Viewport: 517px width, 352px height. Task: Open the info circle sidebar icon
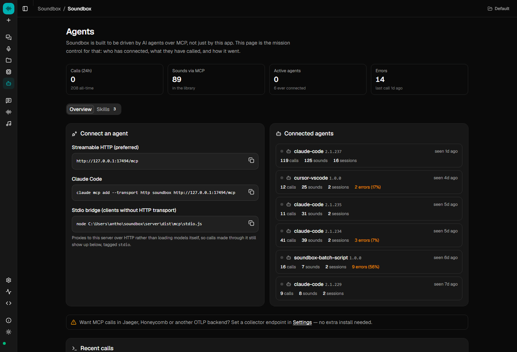(x=9, y=320)
